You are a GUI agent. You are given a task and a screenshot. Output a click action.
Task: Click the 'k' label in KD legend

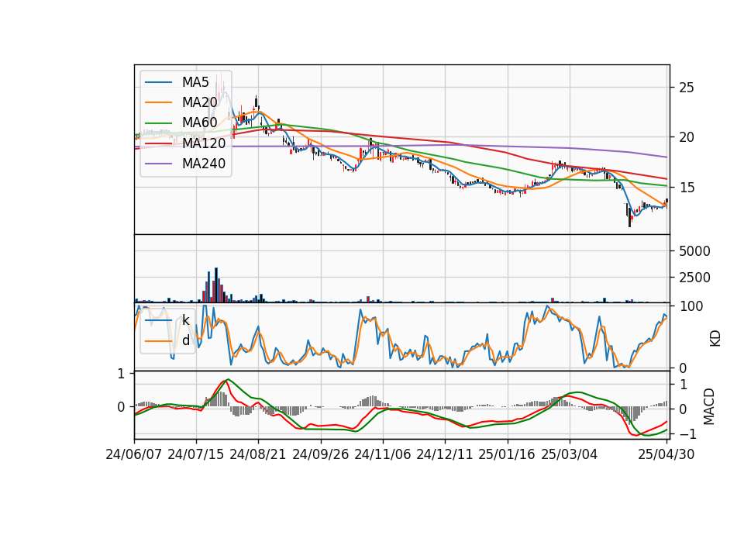186,320
